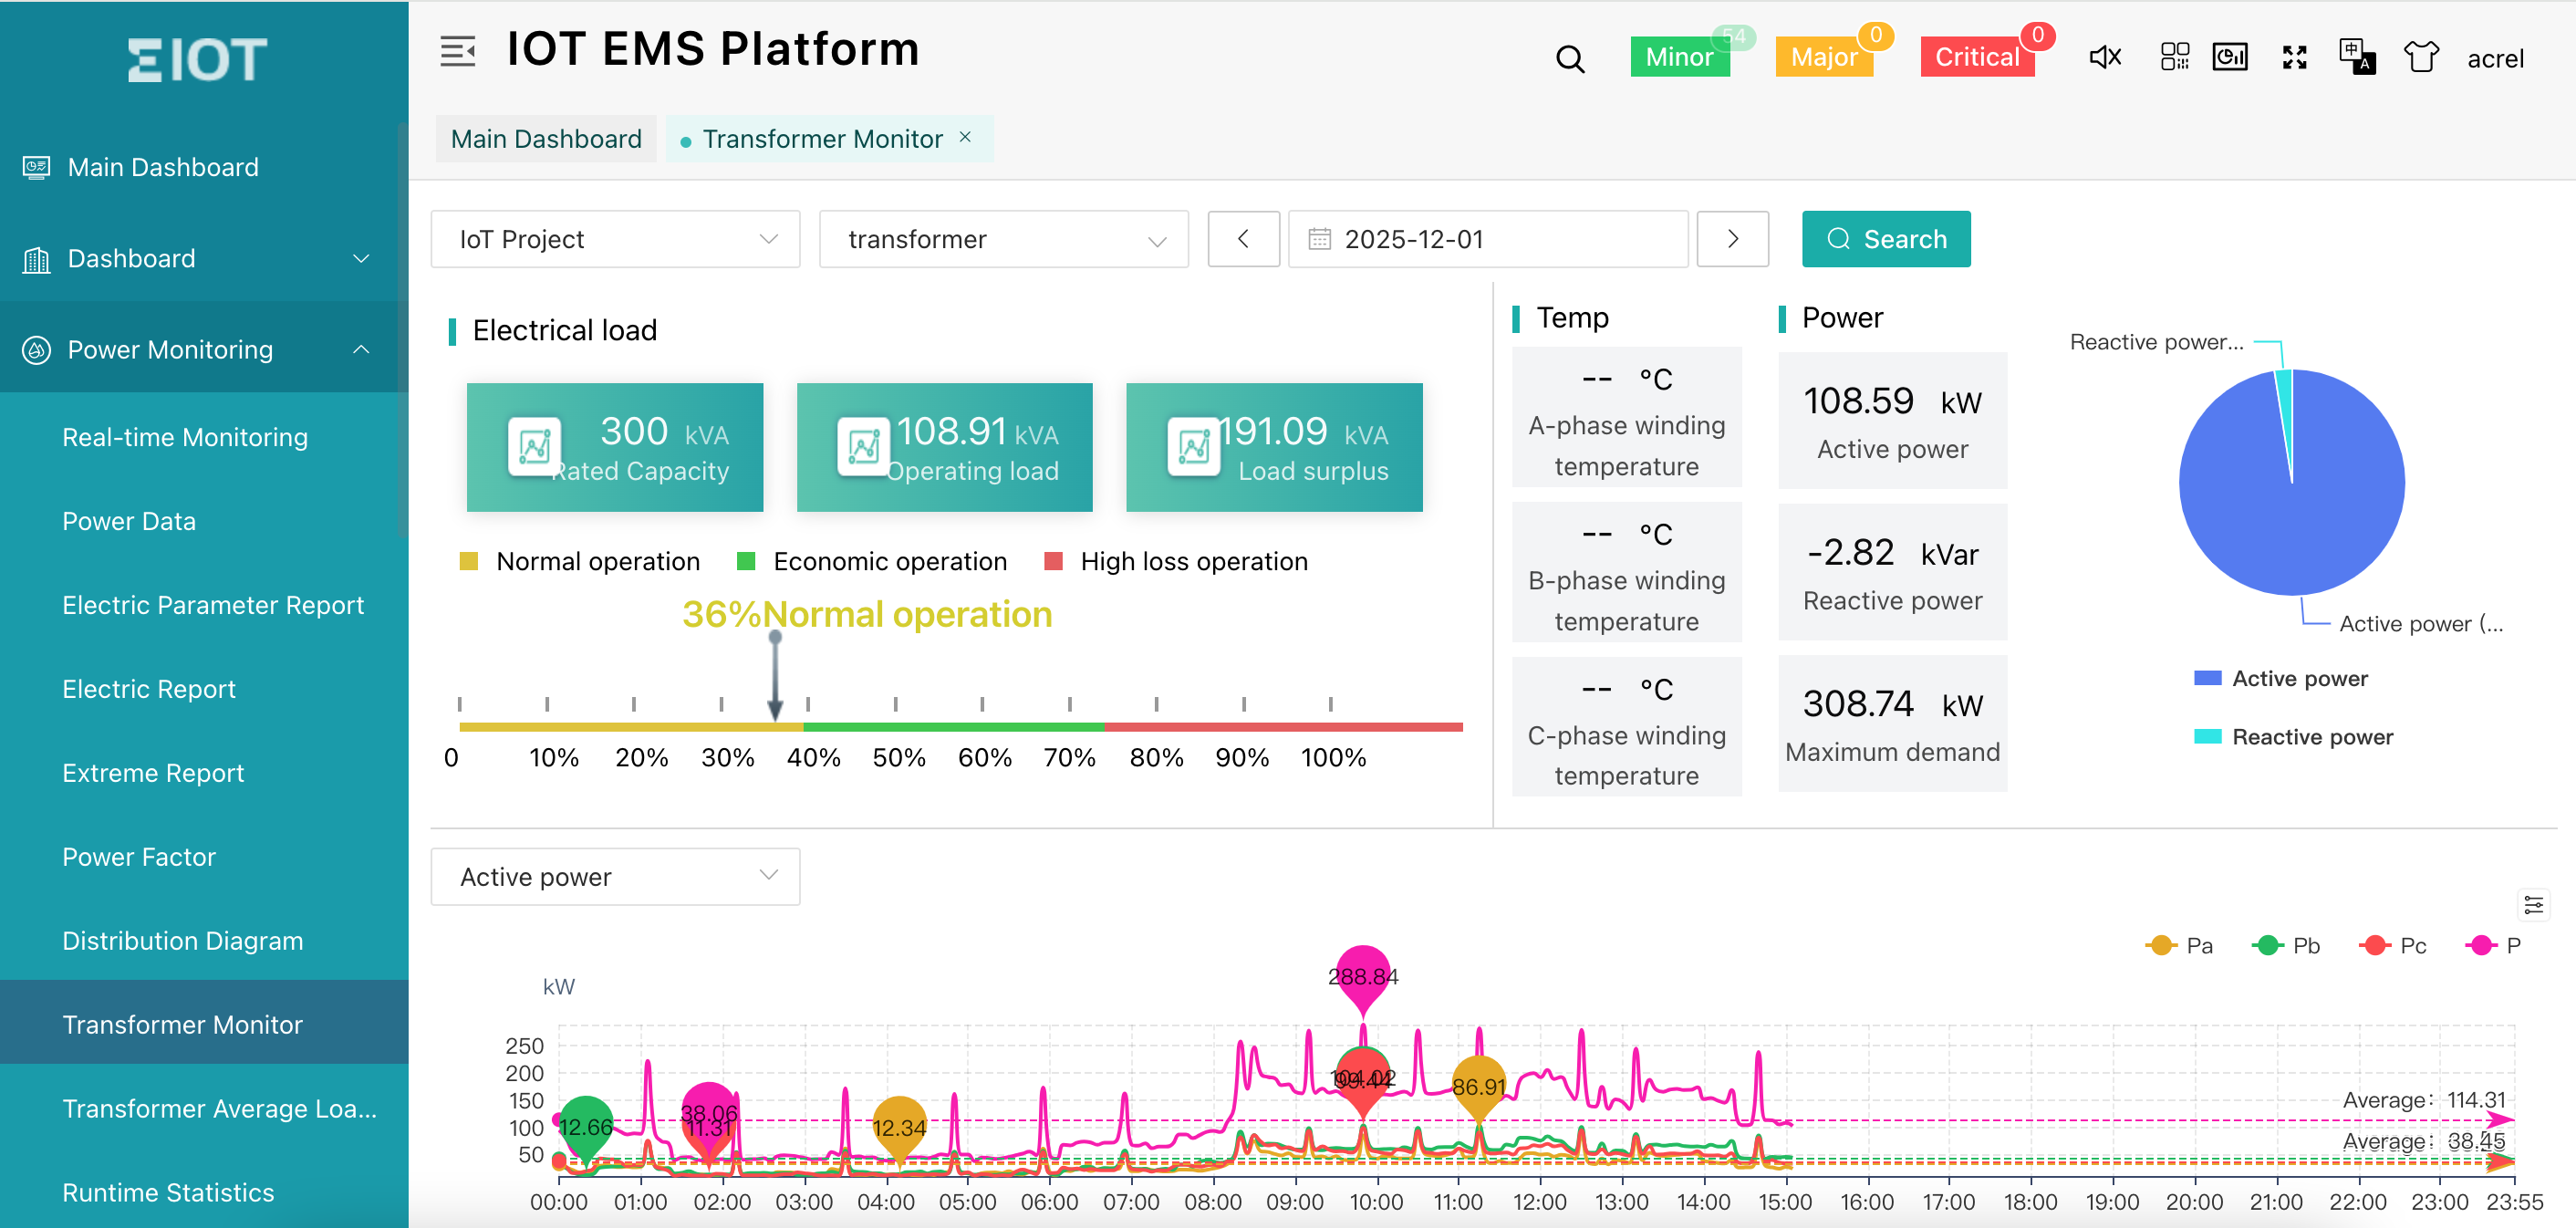
Task: Toggle Pa series in chart legend
Action: click(x=2180, y=945)
